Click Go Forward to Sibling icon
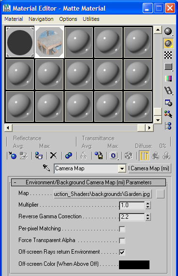 point(166,156)
